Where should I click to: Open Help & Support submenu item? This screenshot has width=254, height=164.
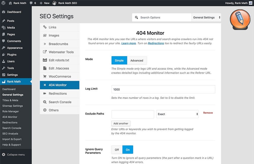click(x=11, y=145)
